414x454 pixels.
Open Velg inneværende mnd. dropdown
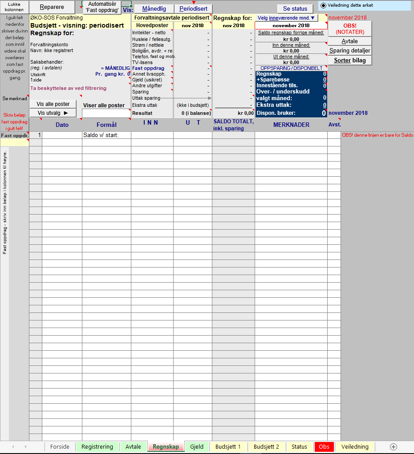[286, 18]
